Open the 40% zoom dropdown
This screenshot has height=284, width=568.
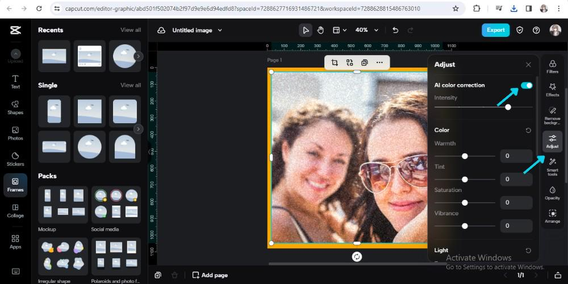pos(366,30)
